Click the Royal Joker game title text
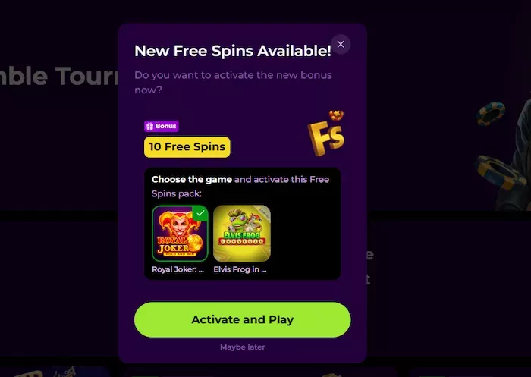 tap(178, 269)
